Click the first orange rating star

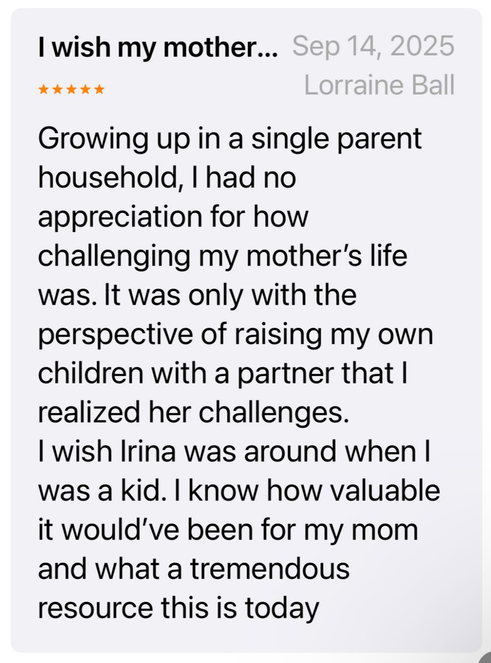click(44, 89)
